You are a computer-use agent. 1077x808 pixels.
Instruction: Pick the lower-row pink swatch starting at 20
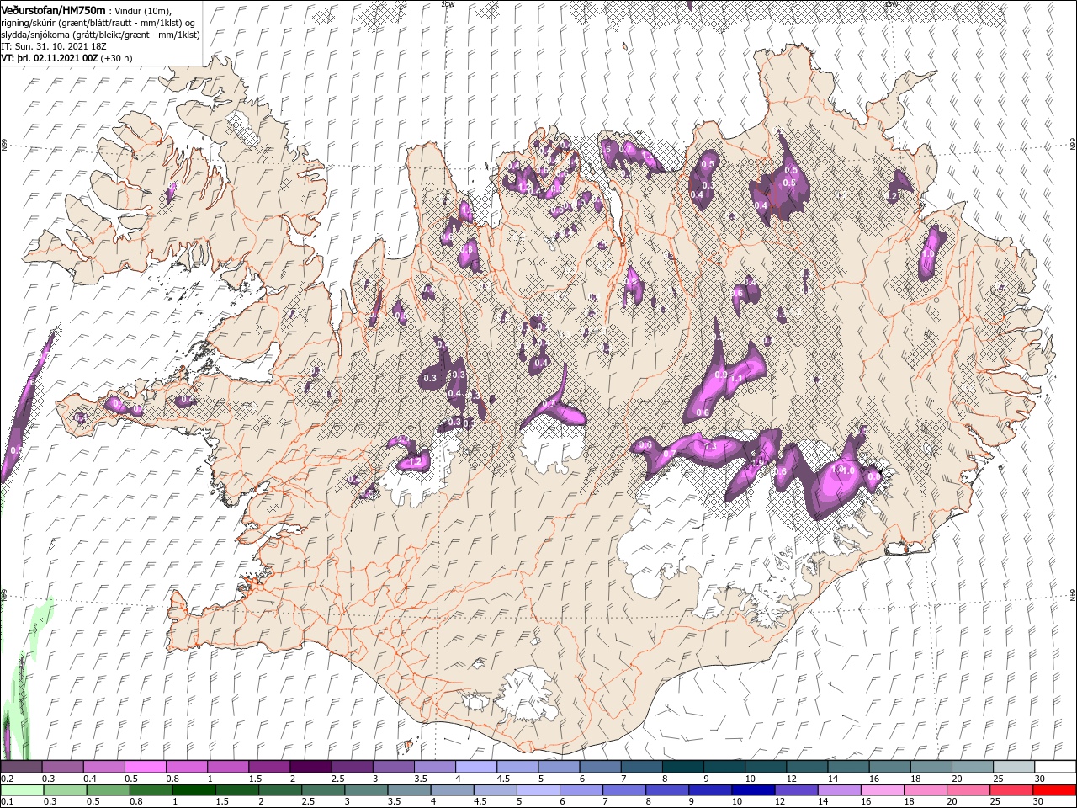click(x=967, y=790)
